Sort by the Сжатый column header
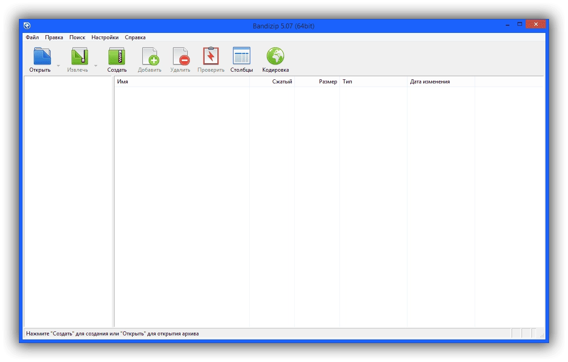 pos(272,82)
